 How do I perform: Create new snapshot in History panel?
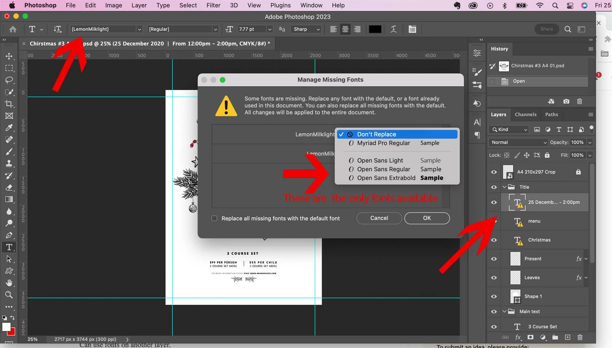566,101
